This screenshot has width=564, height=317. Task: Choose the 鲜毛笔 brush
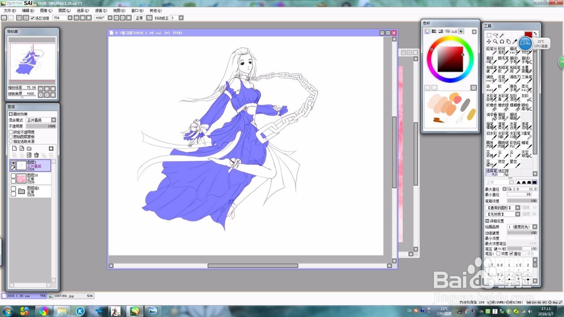[x=503, y=60]
